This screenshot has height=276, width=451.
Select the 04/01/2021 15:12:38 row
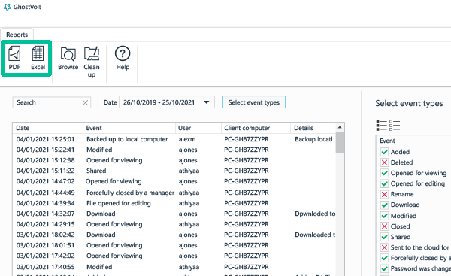[174, 160]
